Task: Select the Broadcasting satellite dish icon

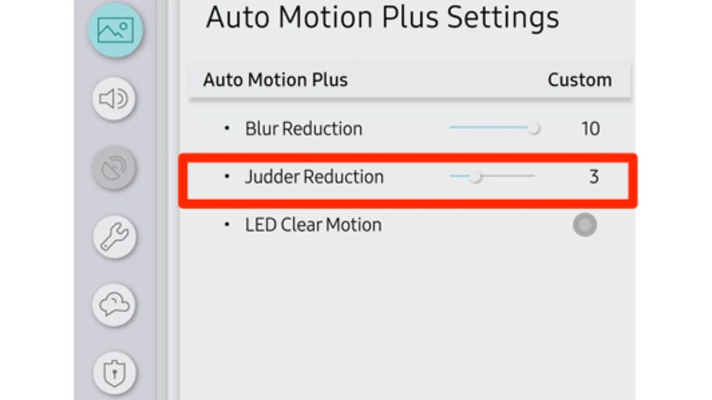Action: tap(114, 168)
